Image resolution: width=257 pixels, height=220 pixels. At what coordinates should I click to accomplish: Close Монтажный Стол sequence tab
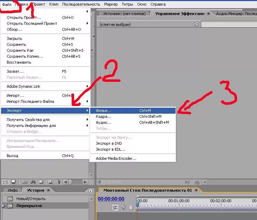(196, 190)
